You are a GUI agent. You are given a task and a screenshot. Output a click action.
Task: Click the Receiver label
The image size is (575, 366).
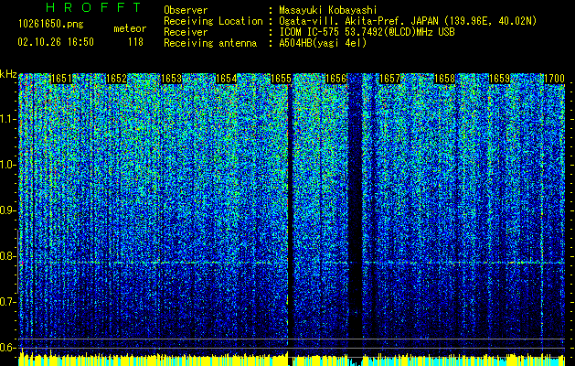pos(186,32)
